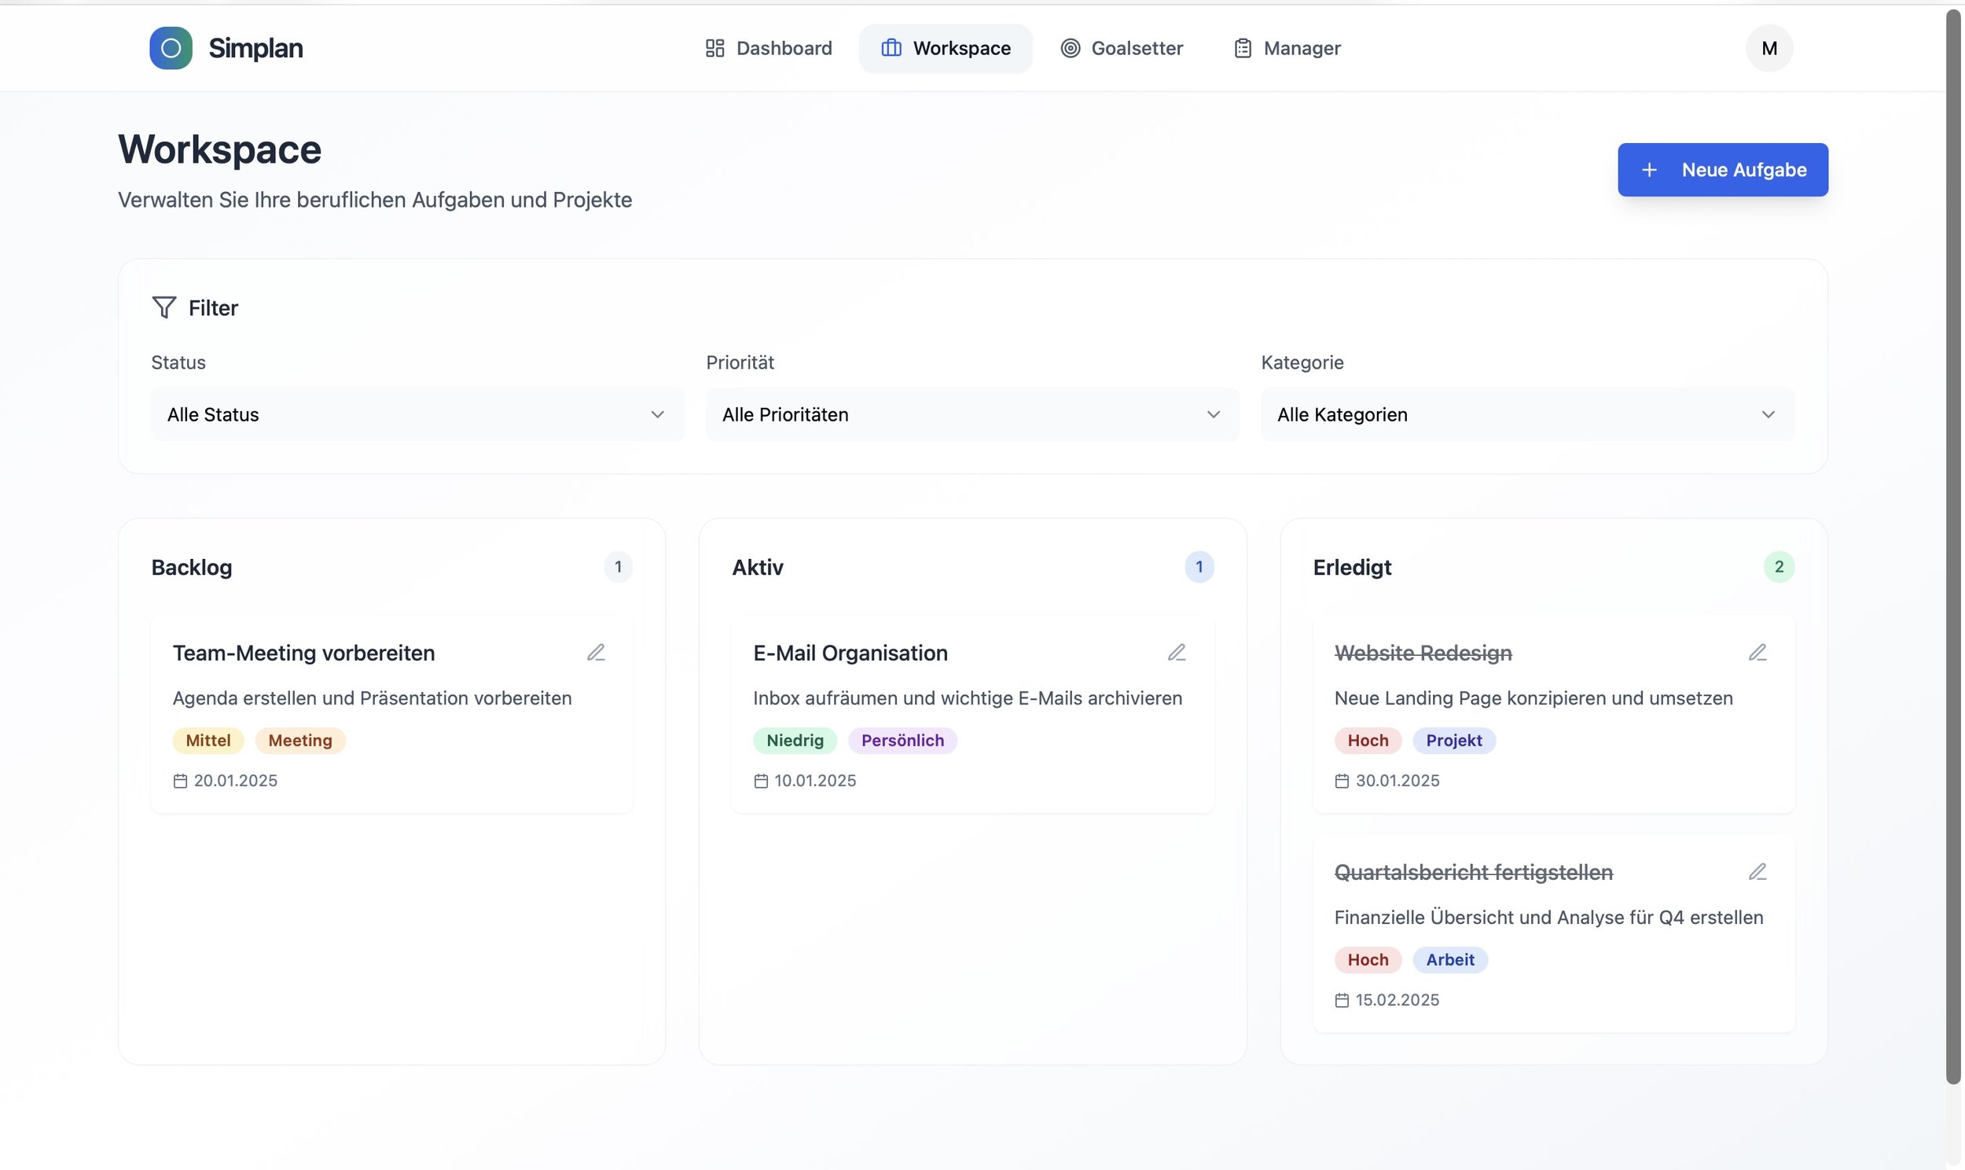Select the Simplan logo icon

tap(171, 47)
